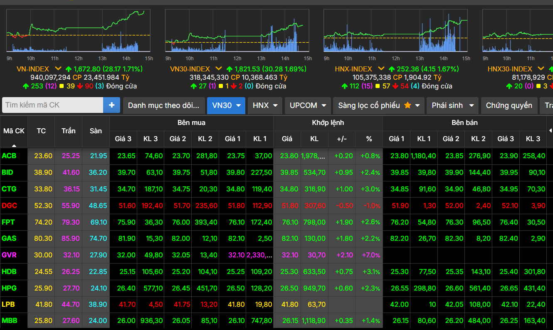
Task: Open the Phái sinh dropdown
Action: click(x=471, y=105)
